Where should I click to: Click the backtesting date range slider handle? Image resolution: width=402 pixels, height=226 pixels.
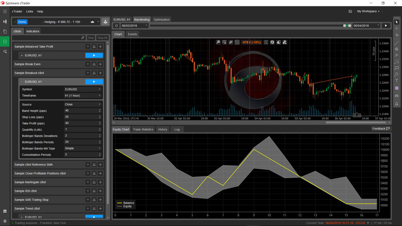[x=347, y=25]
